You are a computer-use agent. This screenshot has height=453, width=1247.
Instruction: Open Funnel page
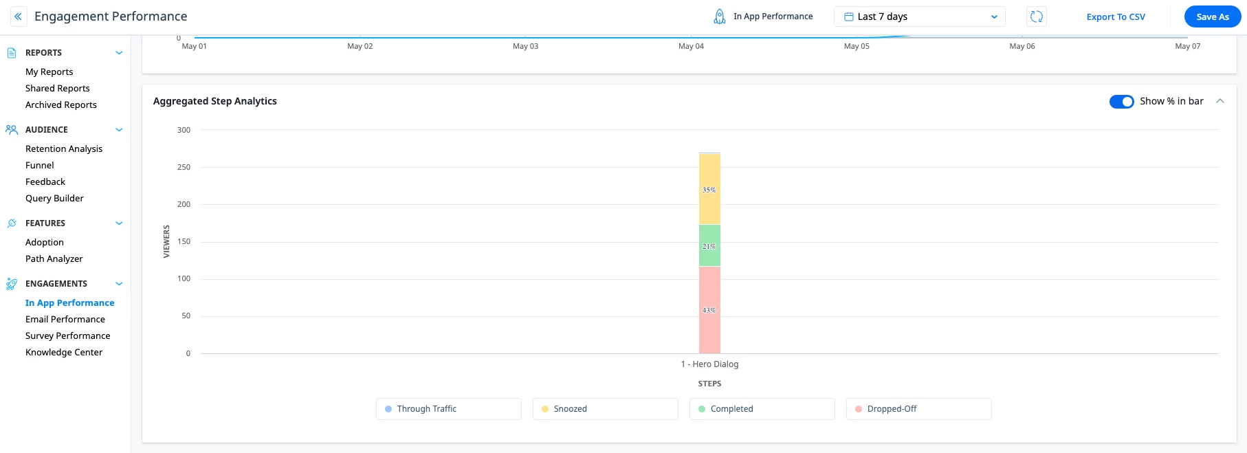[x=40, y=166]
